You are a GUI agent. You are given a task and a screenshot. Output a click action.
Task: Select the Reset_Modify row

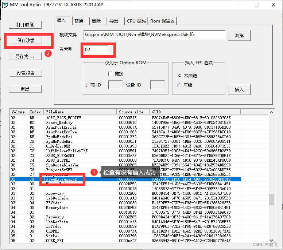point(125,122)
